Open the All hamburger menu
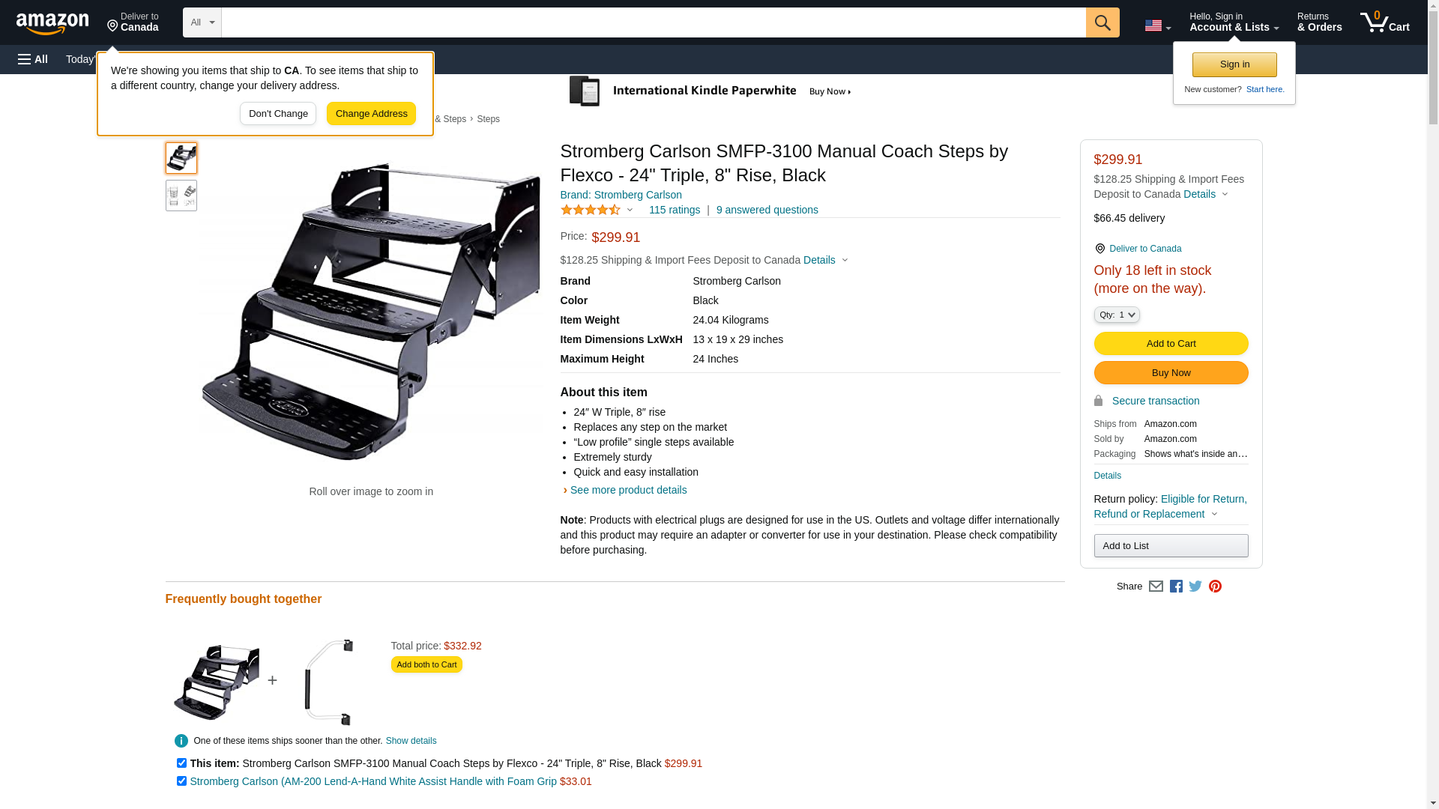 pos(33,59)
